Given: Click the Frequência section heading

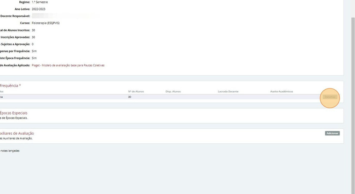Looking at the screenshot, I should (x=10, y=86).
